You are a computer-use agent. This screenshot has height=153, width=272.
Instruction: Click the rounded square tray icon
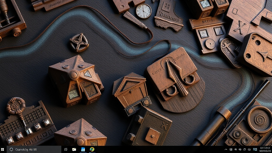pos(245,150)
